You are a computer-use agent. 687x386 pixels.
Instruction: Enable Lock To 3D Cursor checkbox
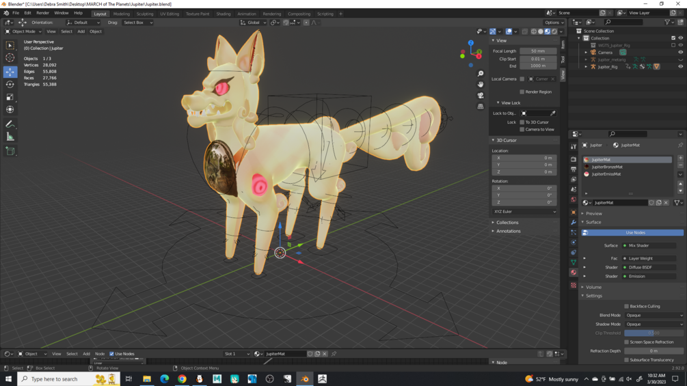point(522,122)
